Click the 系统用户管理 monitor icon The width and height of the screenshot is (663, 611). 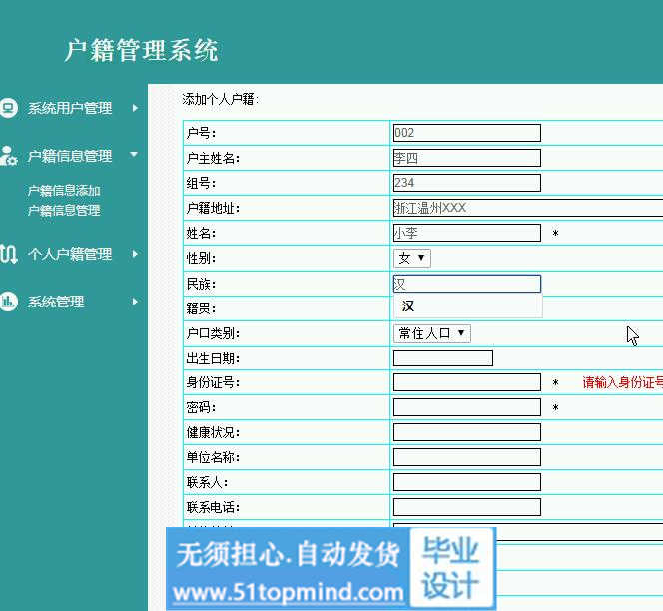[8, 108]
